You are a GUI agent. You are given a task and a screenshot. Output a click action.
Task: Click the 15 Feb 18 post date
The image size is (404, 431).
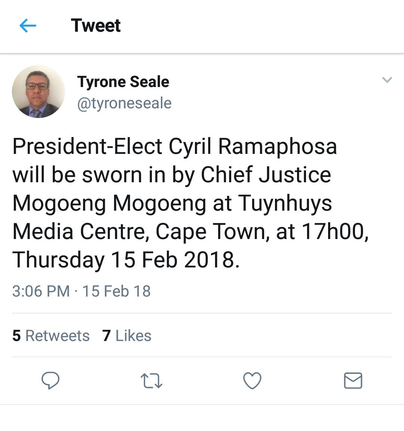tap(116, 291)
